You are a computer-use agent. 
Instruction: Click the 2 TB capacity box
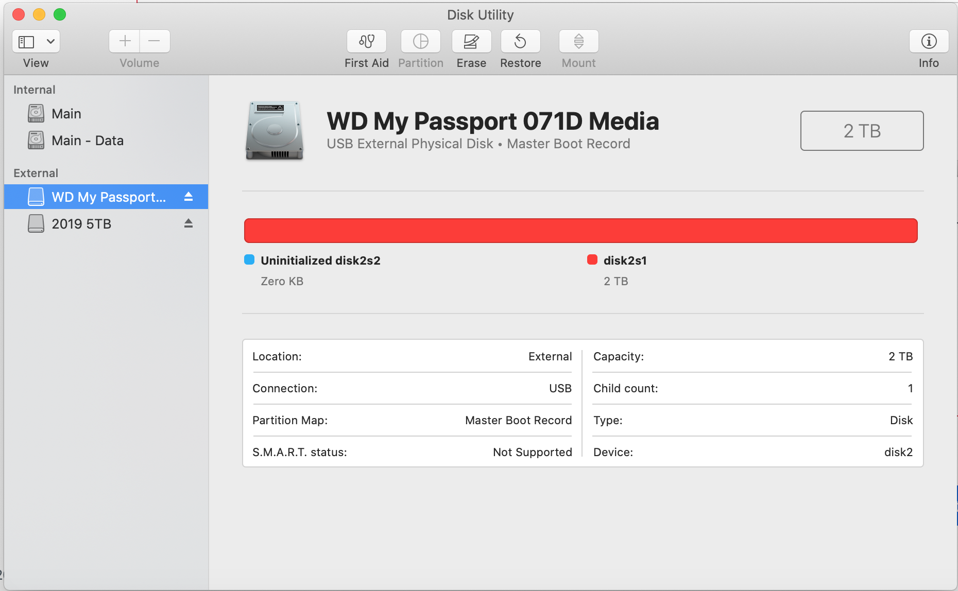[862, 131]
